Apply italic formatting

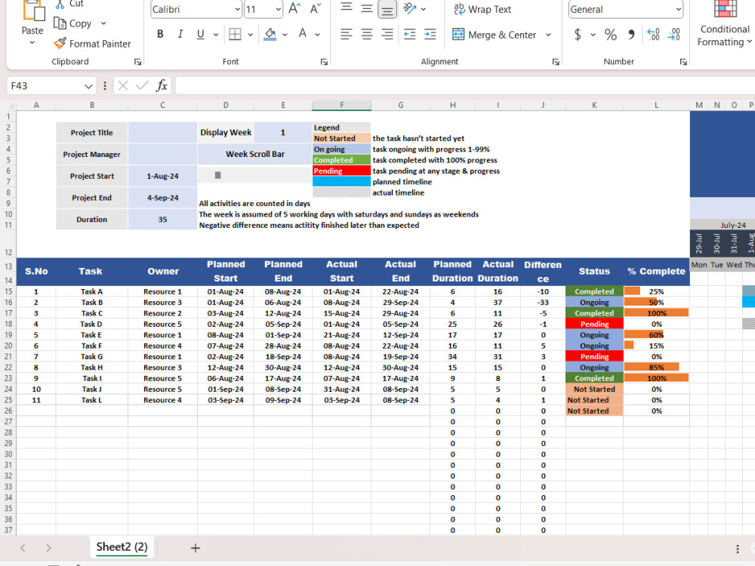(180, 34)
